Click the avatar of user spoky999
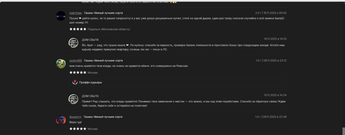This screenshot has height=135, width=345. [61, 64]
